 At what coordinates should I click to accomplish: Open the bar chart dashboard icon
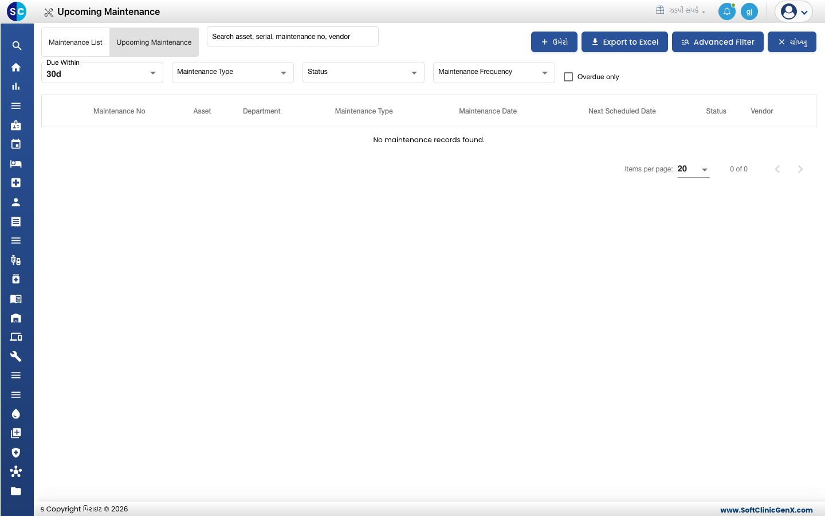(x=16, y=87)
